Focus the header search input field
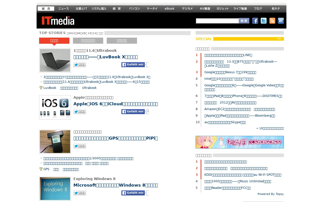 (217, 21)
